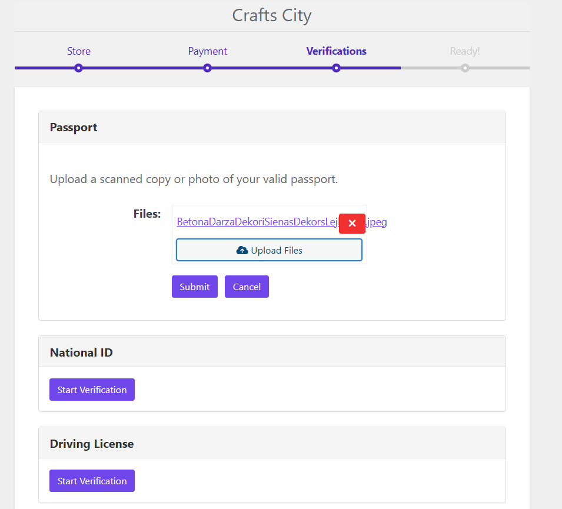Click the passport upload instruction text
562x509 pixels.
194,179
